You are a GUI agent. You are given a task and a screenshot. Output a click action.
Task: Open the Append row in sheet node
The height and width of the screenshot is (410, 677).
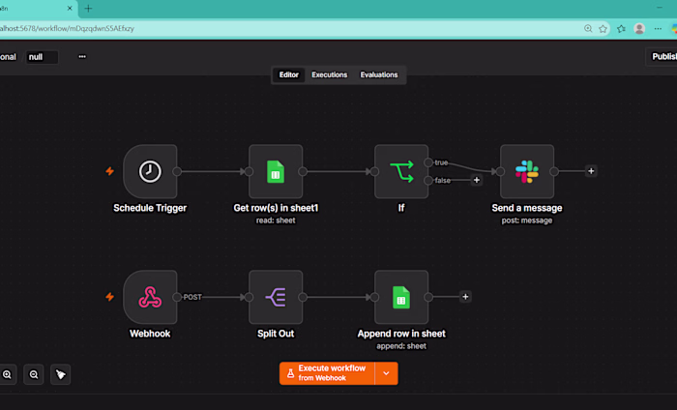(401, 297)
